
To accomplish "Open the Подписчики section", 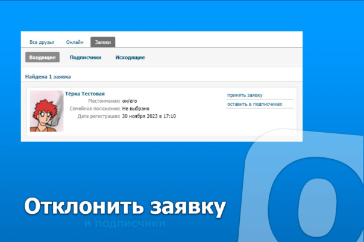I will tap(86, 58).
